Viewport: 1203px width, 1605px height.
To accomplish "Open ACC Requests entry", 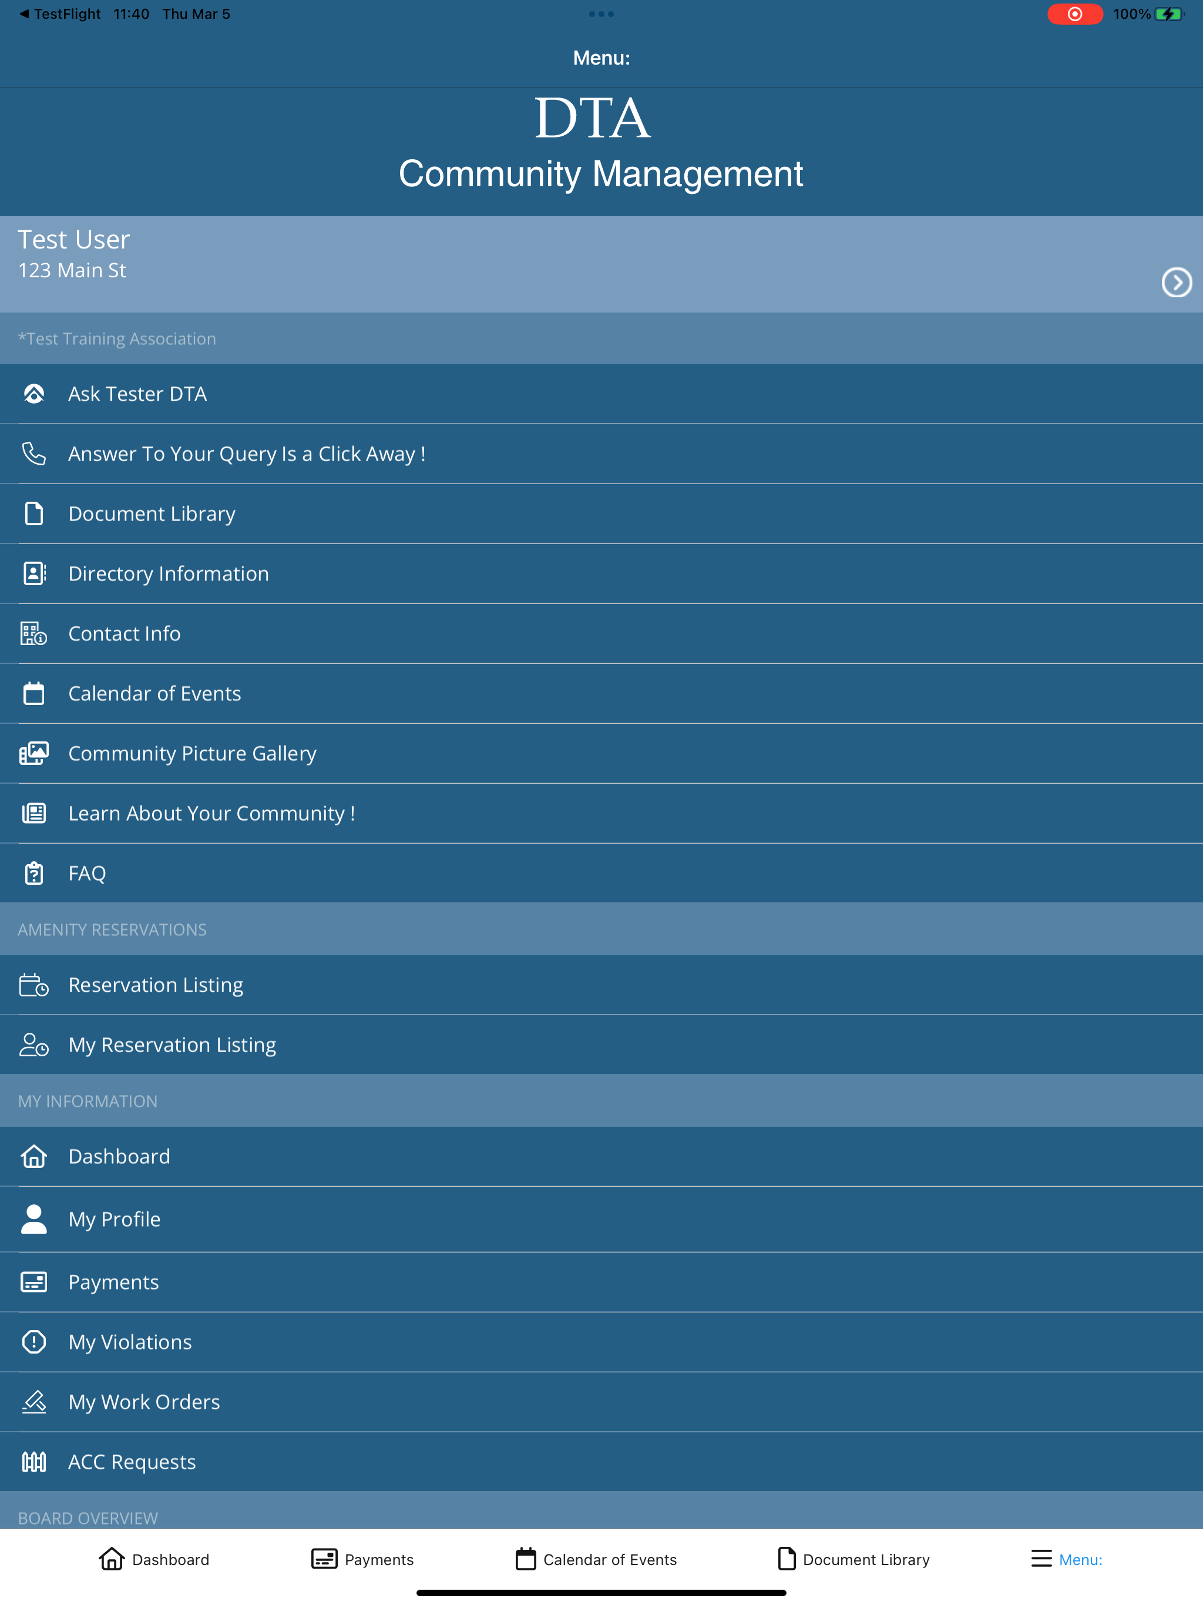I will click(x=601, y=1462).
